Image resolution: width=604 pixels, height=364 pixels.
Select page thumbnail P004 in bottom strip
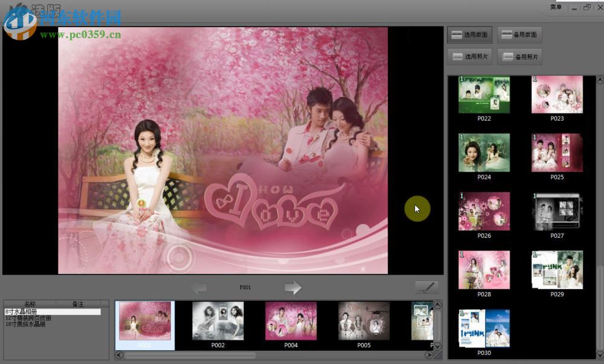coord(291,321)
